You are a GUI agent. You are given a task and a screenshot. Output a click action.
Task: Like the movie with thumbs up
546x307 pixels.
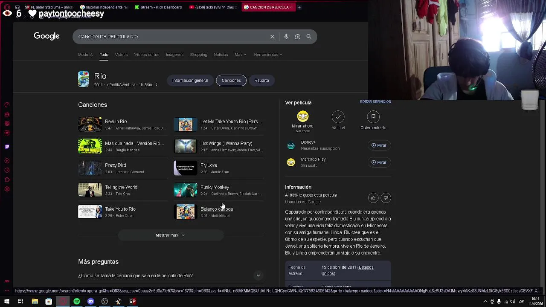(373, 198)
